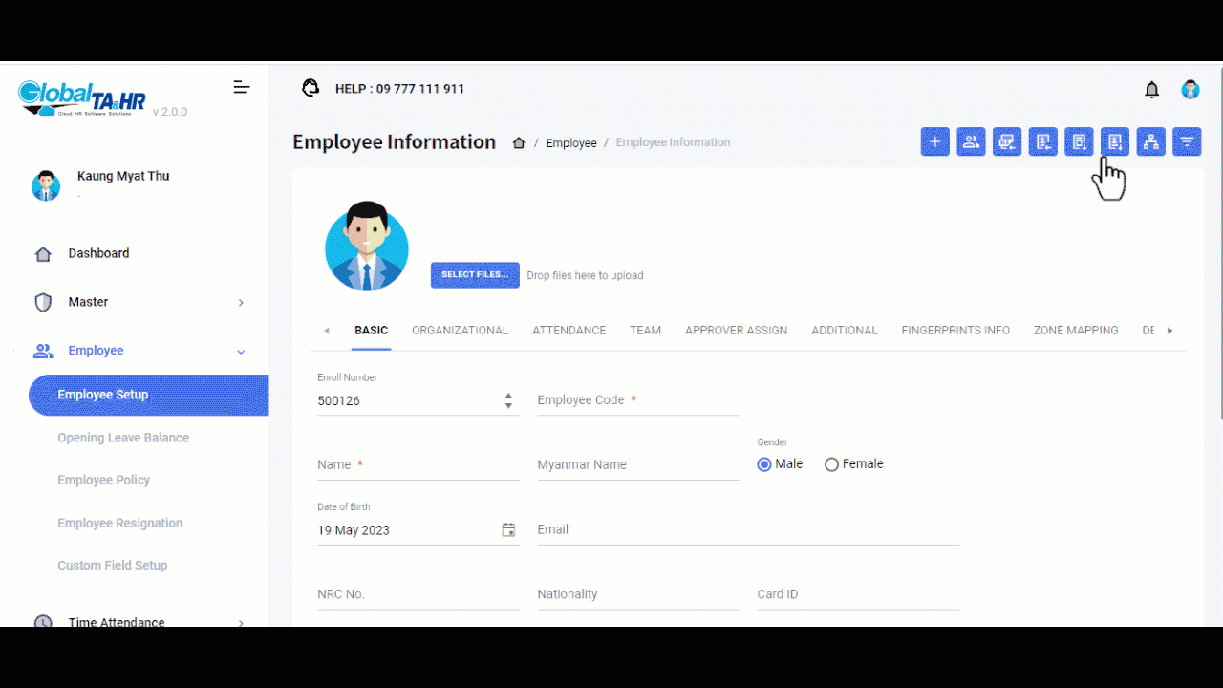Click the Employee Code input field
This screenshot has height=688, width=1223.
tap(637, 401)
